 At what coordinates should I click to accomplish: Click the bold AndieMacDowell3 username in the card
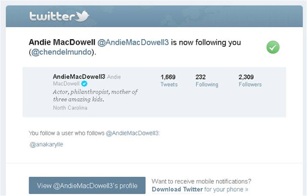[79, 77]
